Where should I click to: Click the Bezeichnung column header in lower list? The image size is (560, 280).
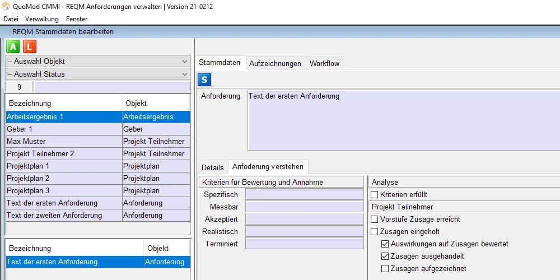(75, 248)
